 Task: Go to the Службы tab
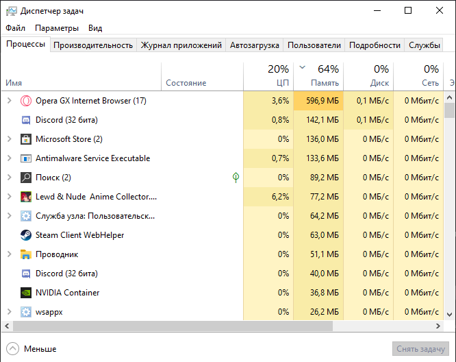[424, 45]
